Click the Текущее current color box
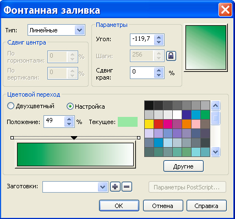Viewport: 235px width, 219px height. (128, 122)
